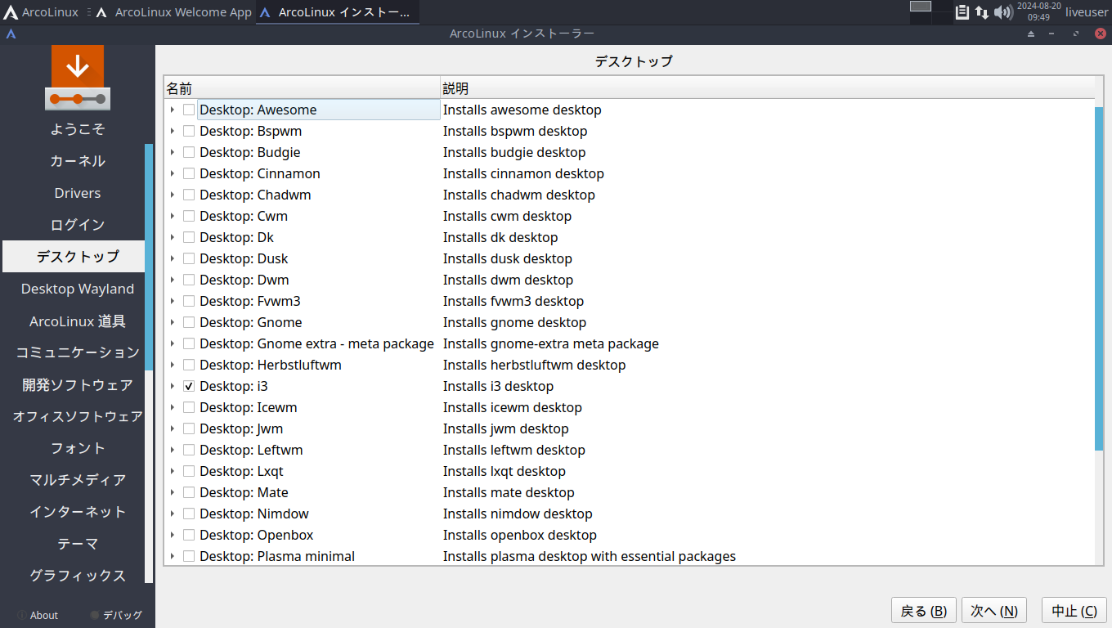Expand the Desktop: Awesome tree entry
1112x628 pixels.
coord(172,110)
